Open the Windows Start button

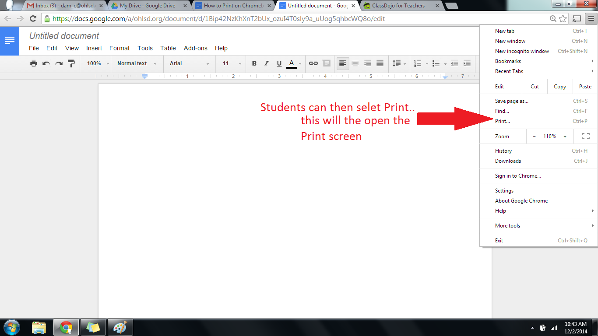[12, 327]
